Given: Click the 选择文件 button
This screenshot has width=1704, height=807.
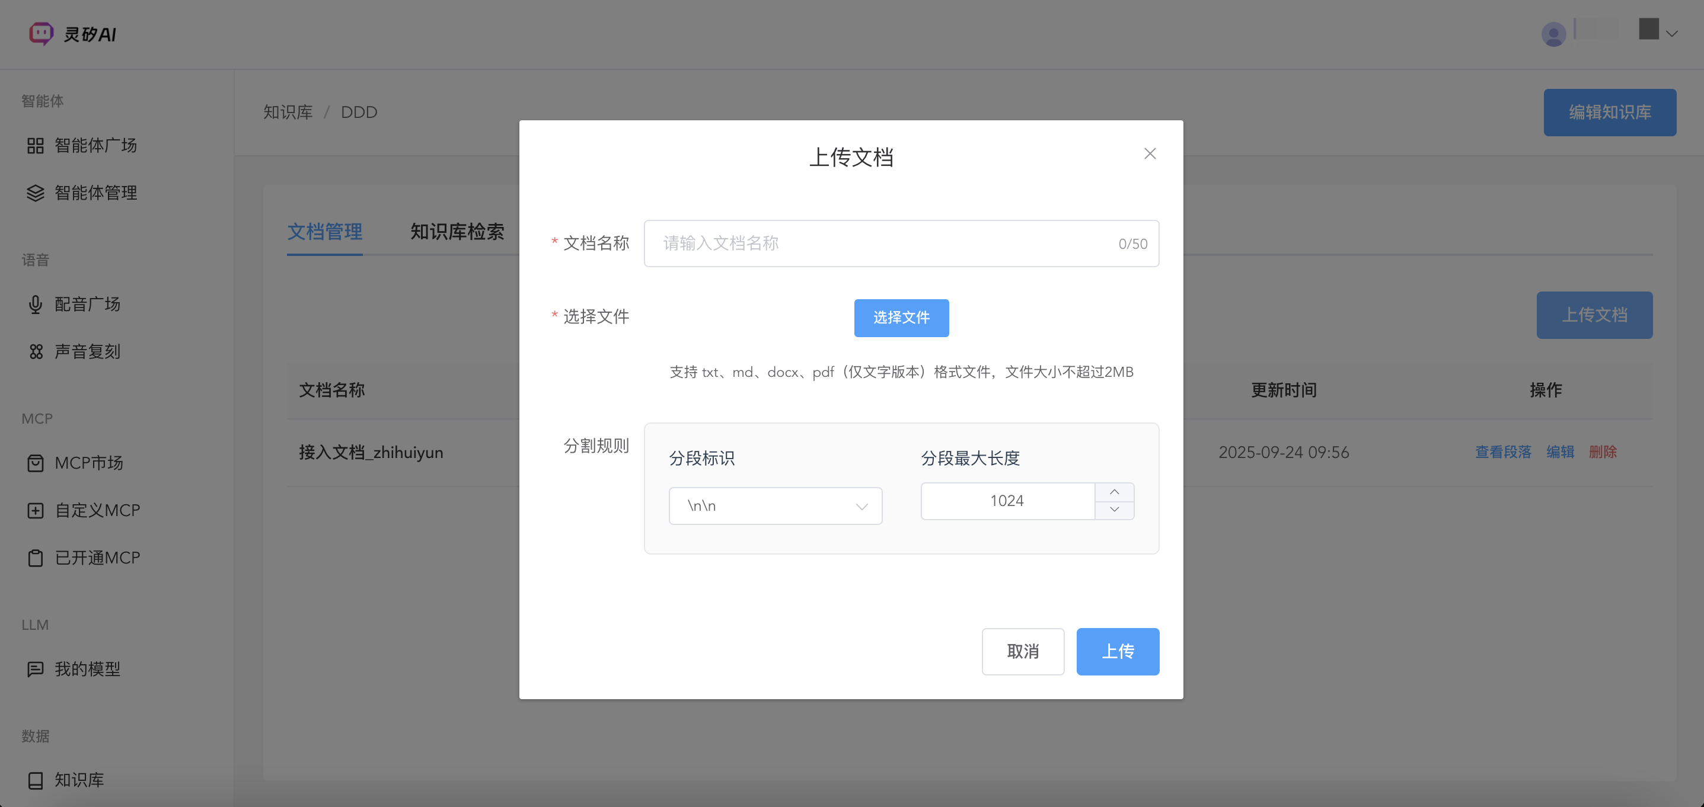Looking at the screenshot, I should coord(901,318).
